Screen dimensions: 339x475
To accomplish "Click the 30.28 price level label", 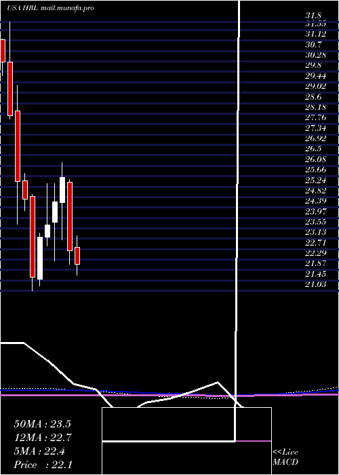I will (x=316, y=55).
